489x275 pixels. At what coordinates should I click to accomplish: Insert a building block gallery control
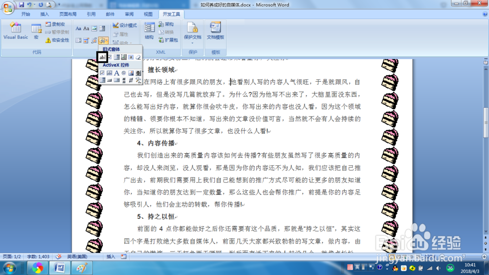tap(94, 41)
